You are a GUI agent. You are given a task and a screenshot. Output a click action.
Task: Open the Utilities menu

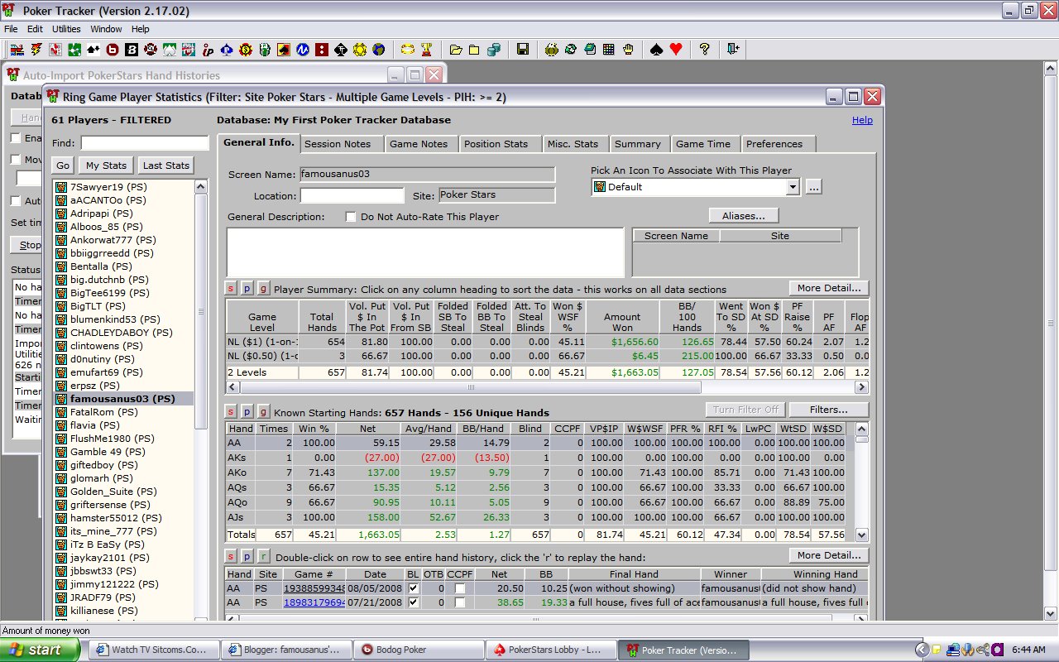[66, 29]
